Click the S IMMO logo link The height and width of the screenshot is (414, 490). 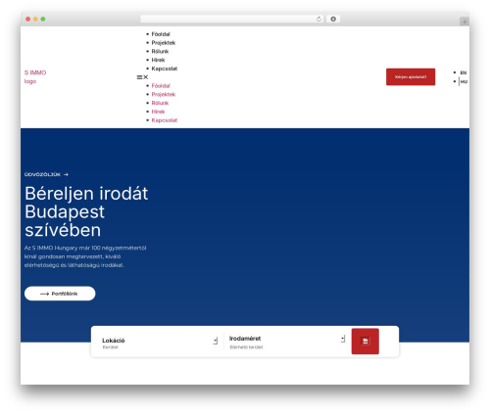click(x=35, y=77)
